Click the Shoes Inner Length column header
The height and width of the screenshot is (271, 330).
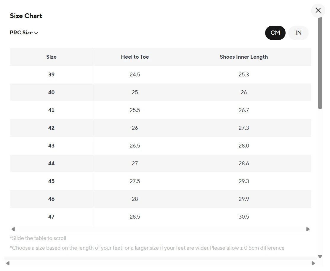coord(244,57)
